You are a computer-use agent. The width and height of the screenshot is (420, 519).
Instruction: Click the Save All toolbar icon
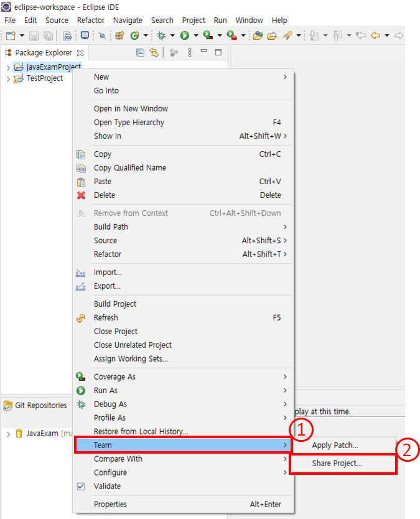tap(48, 35)
